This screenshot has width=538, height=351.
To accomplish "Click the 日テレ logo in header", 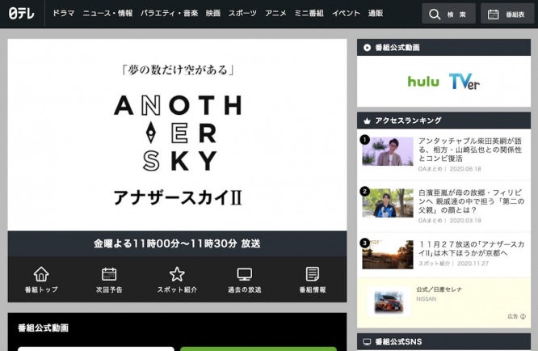I will (x=22, y=14).
